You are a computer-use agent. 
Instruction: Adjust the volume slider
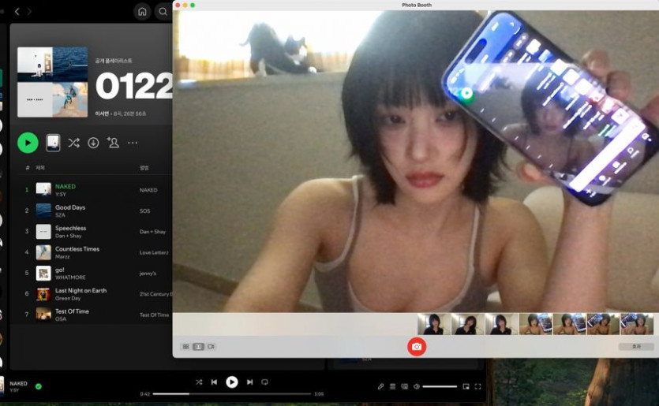coord(440,386)
